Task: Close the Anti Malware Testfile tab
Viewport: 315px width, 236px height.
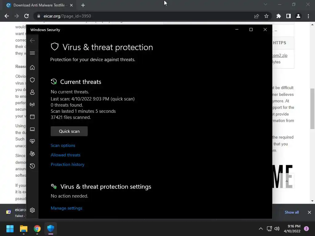Action: coord(71,5)
